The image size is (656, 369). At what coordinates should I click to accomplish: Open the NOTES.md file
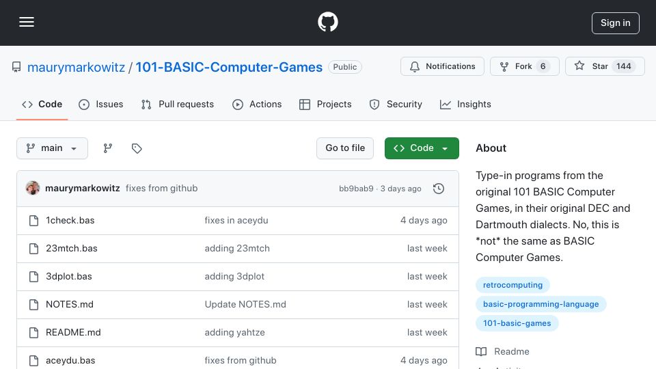click(70, 305)
